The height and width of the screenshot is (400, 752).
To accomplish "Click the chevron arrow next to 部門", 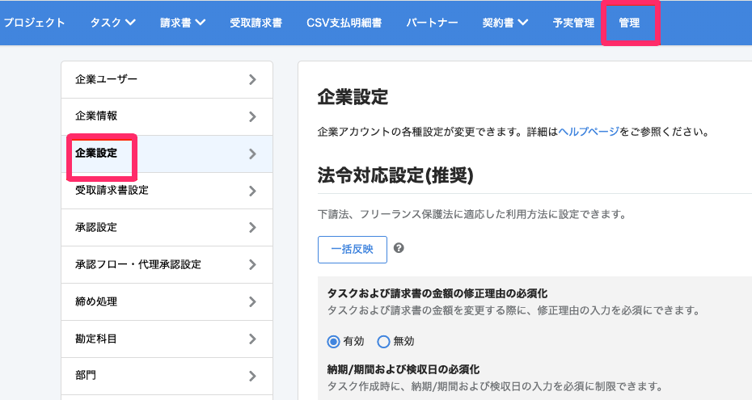I will coord(253,376).
